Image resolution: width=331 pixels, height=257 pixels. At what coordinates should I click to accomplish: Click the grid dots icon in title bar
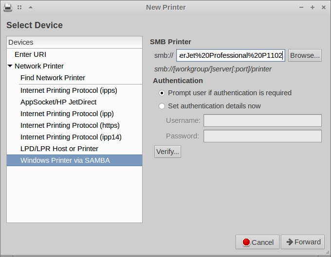(19, 7)
